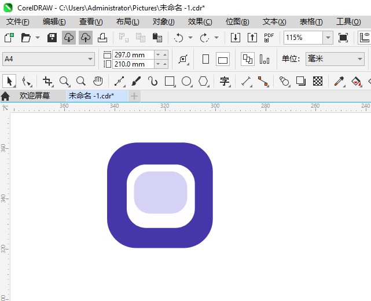Open the 表格(T) menu
Screen dimensions: 371x301
[311, 22]
